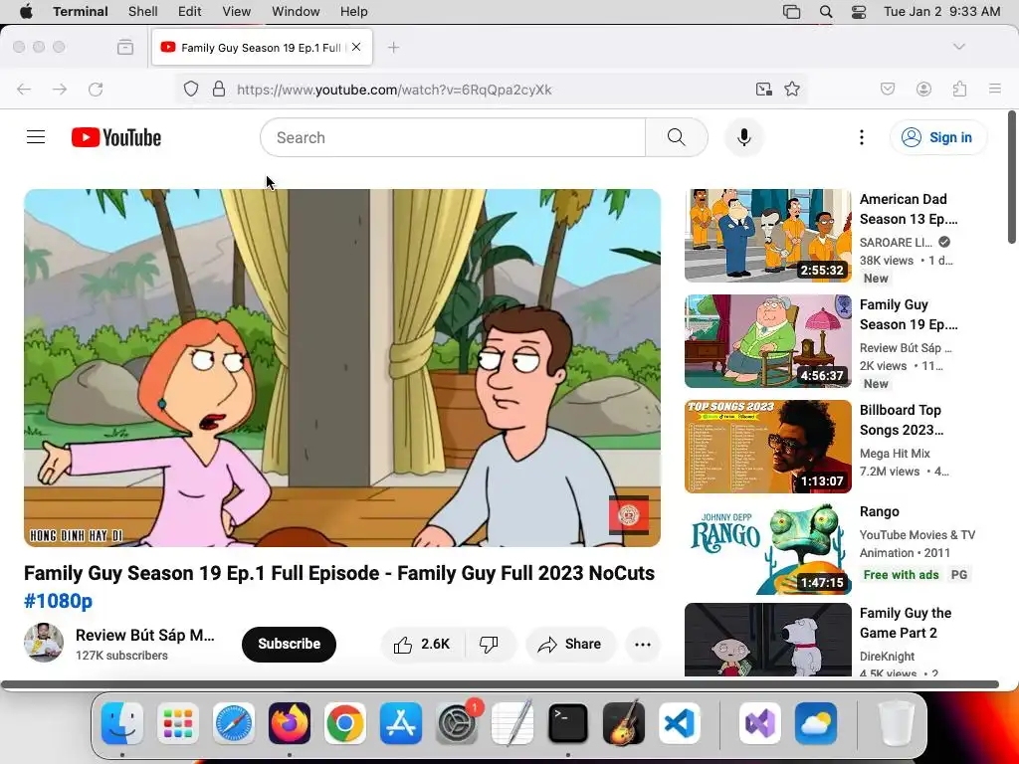Click the video player to pause
This screenshot has height=764, width=1019.
342,368
